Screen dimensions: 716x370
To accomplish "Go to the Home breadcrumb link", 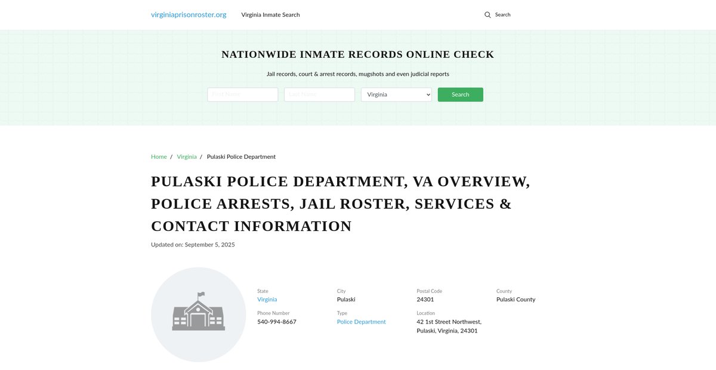I will click(x=159, y=157).
